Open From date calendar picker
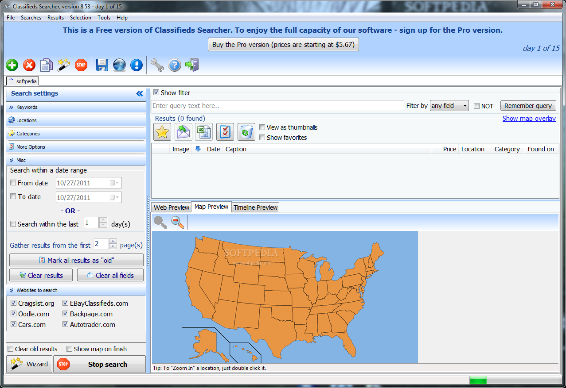The image size is (566, 388). 114,183
